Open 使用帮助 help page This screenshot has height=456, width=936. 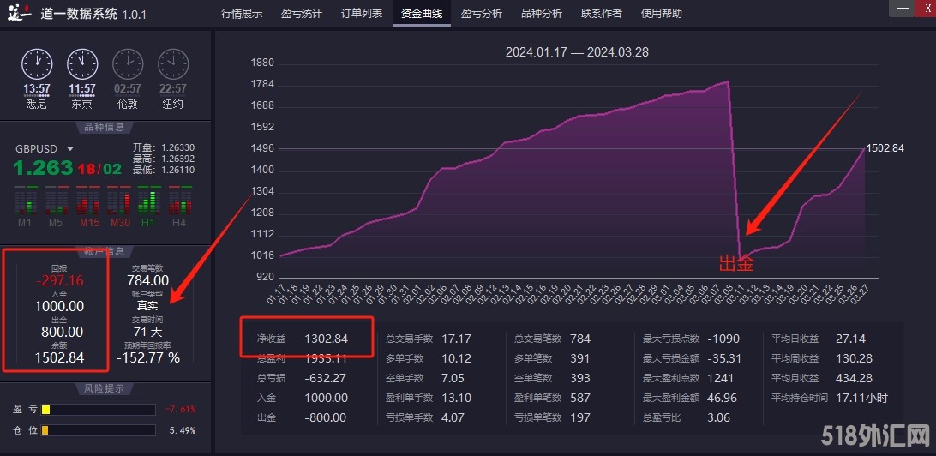click(x=661, y=14)
